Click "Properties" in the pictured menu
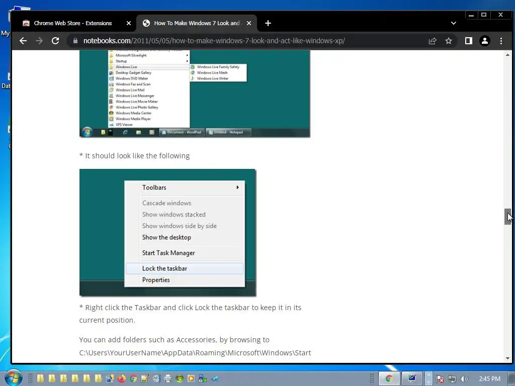 click(184, 280)
